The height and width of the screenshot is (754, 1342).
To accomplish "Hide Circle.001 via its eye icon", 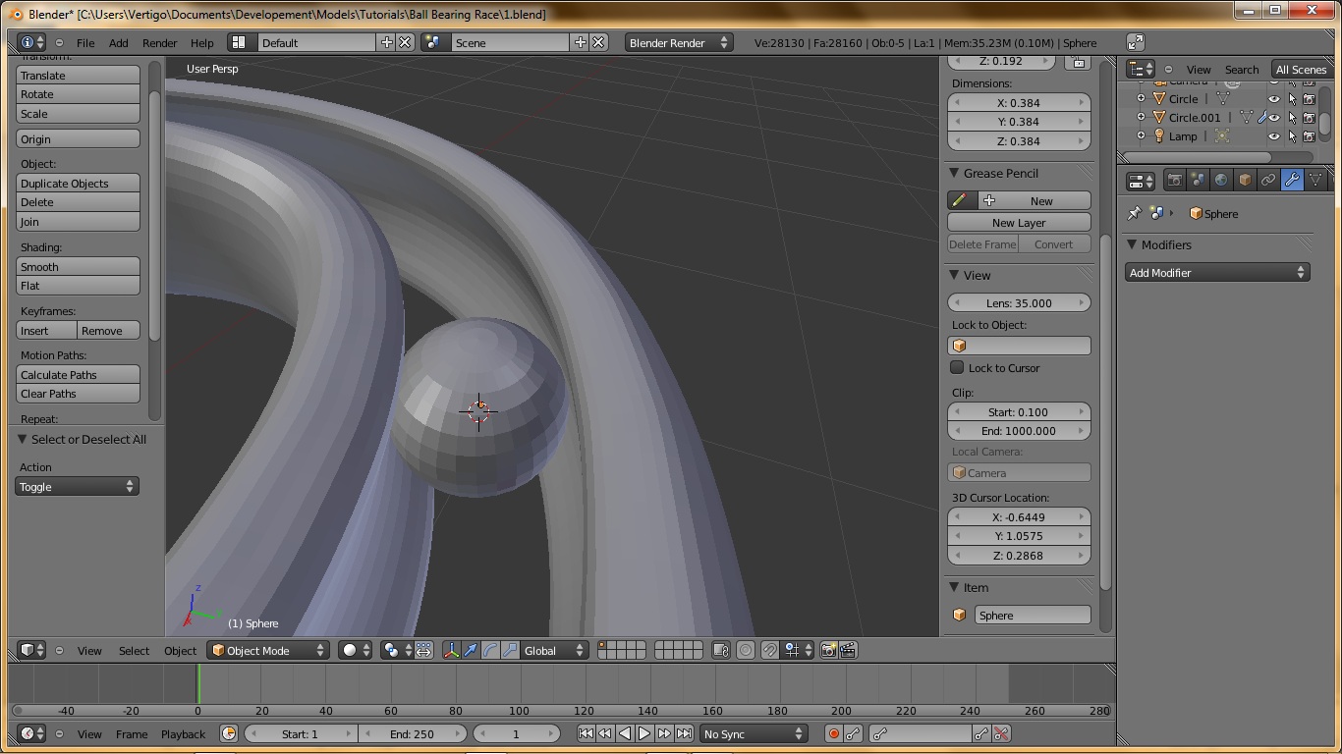I will (1274, 118).
